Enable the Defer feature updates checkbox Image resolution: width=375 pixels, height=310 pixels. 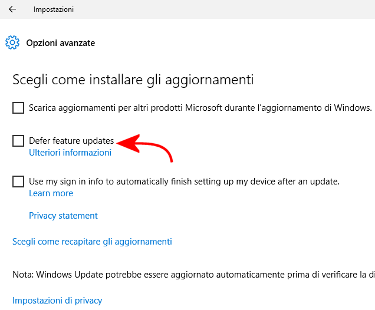18,141
